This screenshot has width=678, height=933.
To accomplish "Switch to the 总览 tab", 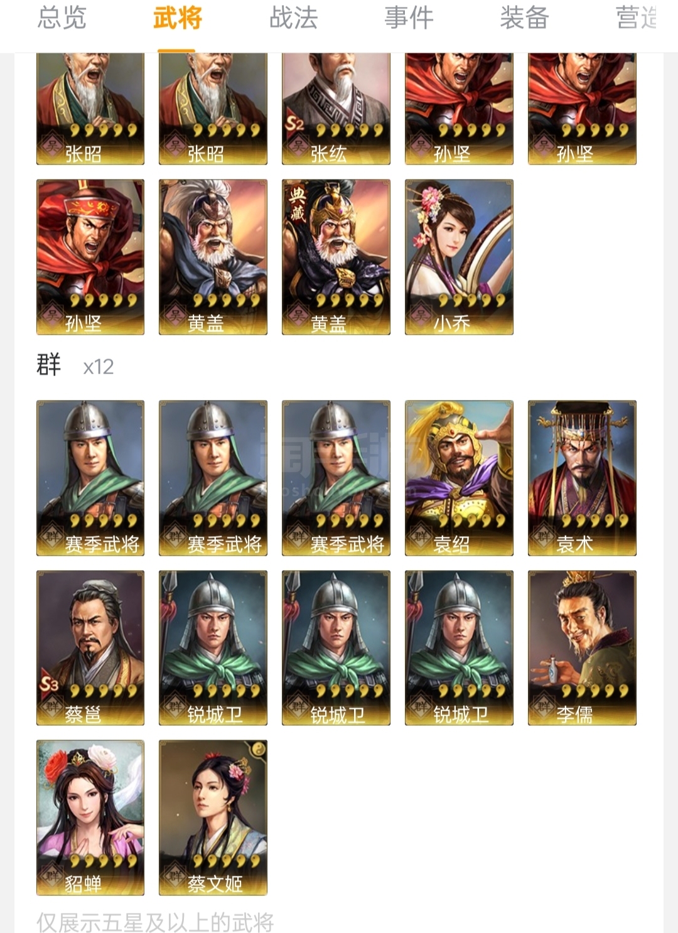I will point(62,18).
